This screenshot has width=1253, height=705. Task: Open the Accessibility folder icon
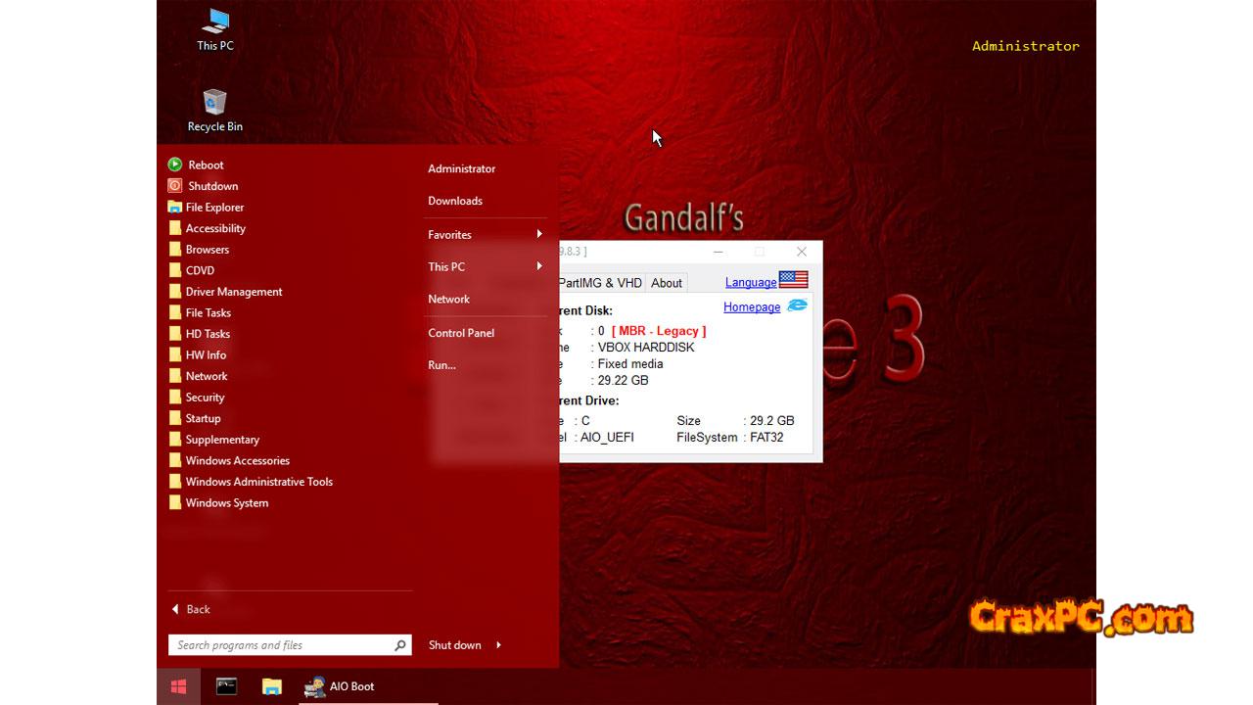(x=174, y=228)
